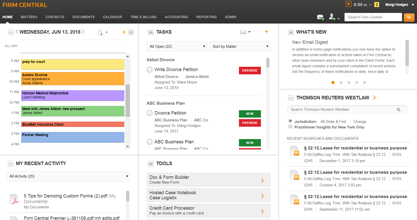417x220 pixels.
Task: Select Practitioner Insights for New York Only
Action: [290, 127]
